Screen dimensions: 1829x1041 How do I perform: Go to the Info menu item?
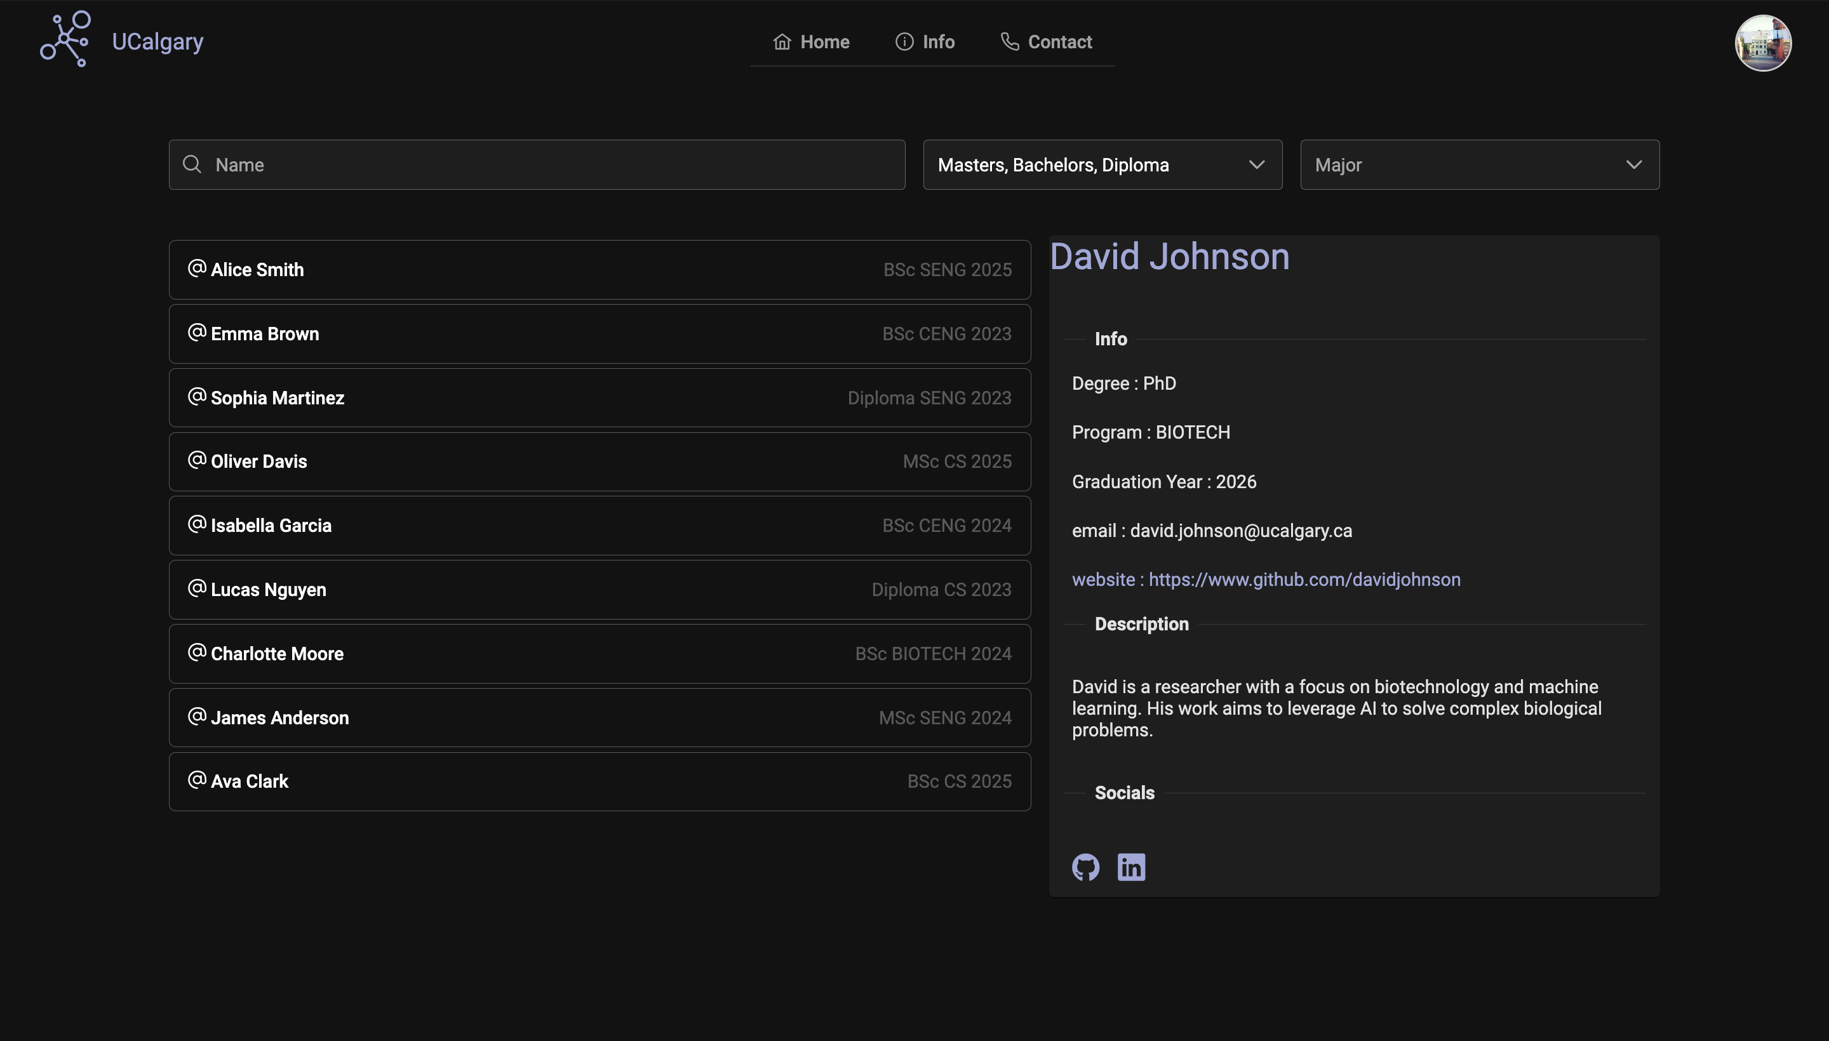pyautogui.click(x=925, y=41)
